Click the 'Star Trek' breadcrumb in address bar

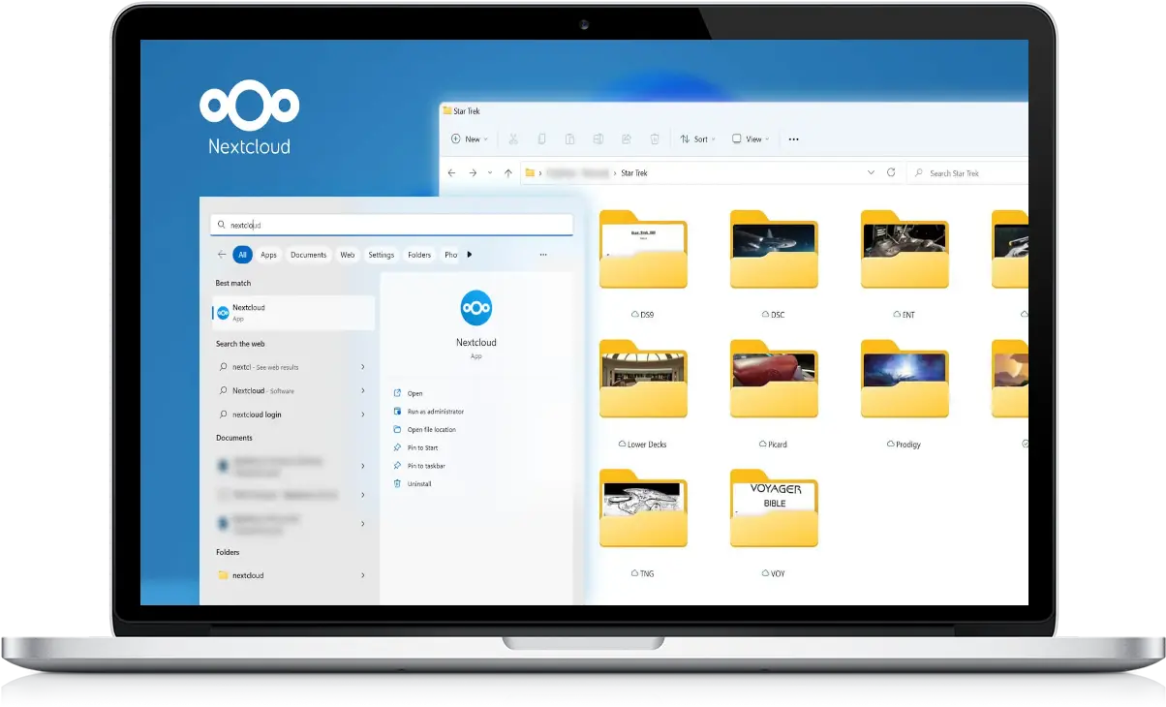pos(634,172)
